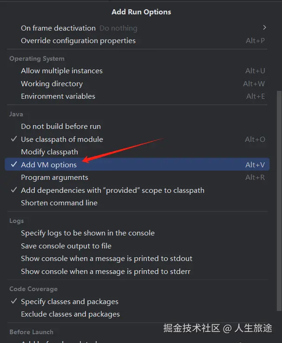Enable Save console output to file
The image size is (282, 343).
(66, 246)
